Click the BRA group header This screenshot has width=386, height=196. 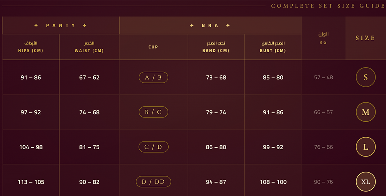210,26
